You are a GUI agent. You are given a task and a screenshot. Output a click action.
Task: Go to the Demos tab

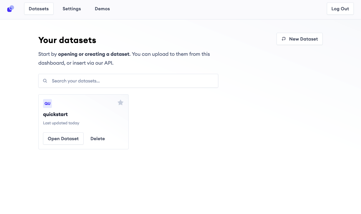(102, 9)
